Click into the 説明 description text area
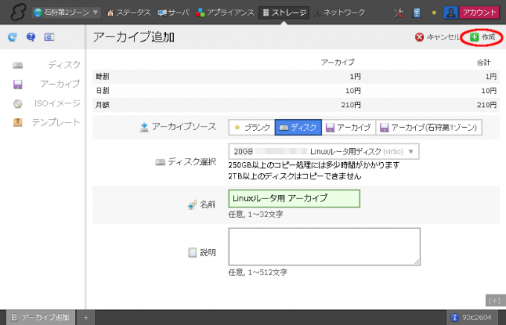 click(x=324, y=246)
